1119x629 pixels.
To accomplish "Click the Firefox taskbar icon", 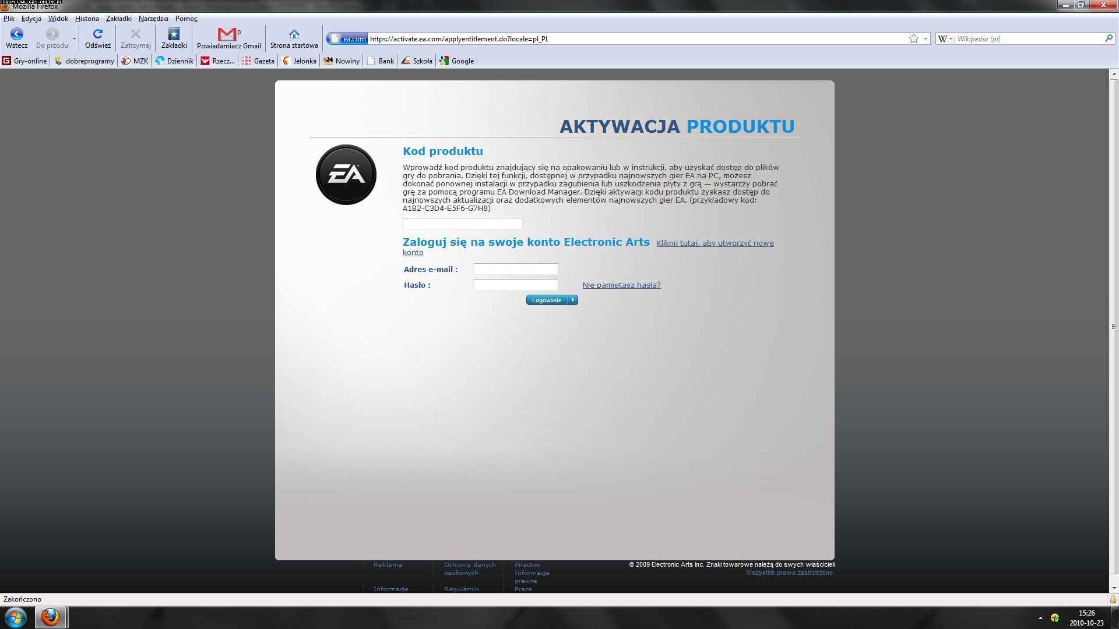I will click(x=51, y=617).
